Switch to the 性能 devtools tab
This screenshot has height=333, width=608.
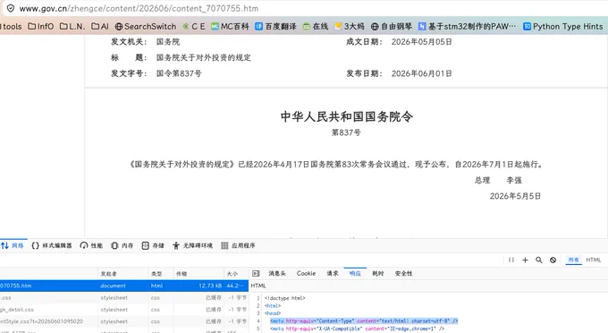point(91,245)
